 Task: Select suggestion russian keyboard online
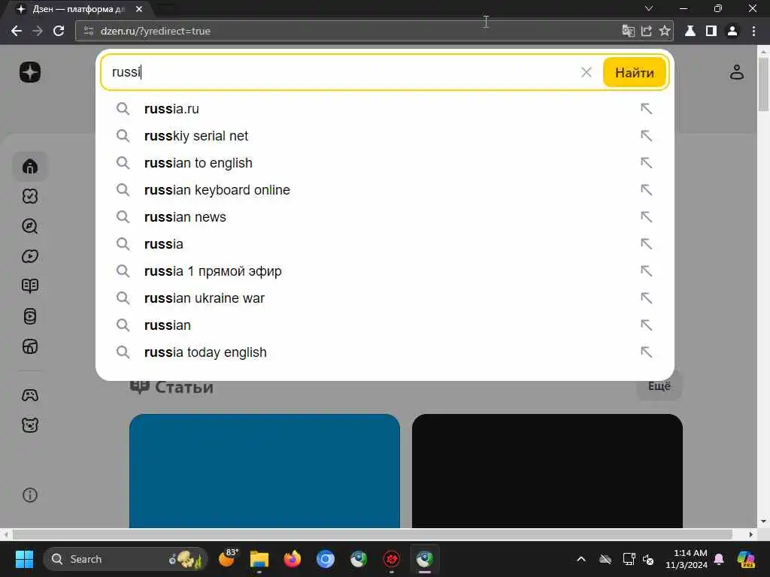point(384,190)
